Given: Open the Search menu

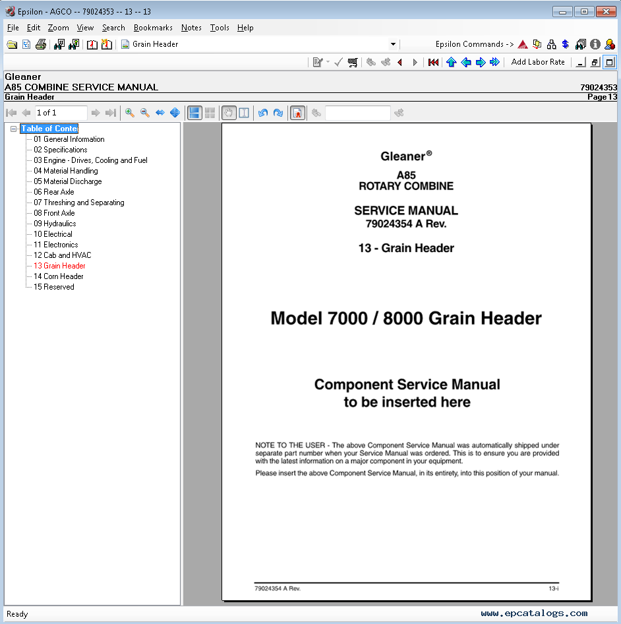Looking at the screenshot, I should point(113,28).
